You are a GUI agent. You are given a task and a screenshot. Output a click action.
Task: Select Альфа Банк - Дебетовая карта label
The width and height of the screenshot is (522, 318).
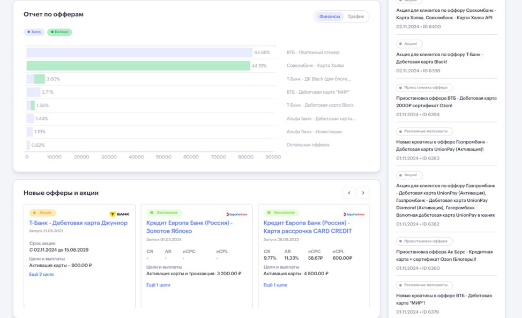point(321,118)
